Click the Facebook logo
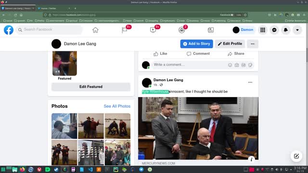Image resolution: width=308 pixels, height=173 pixels. click(9, 30)
